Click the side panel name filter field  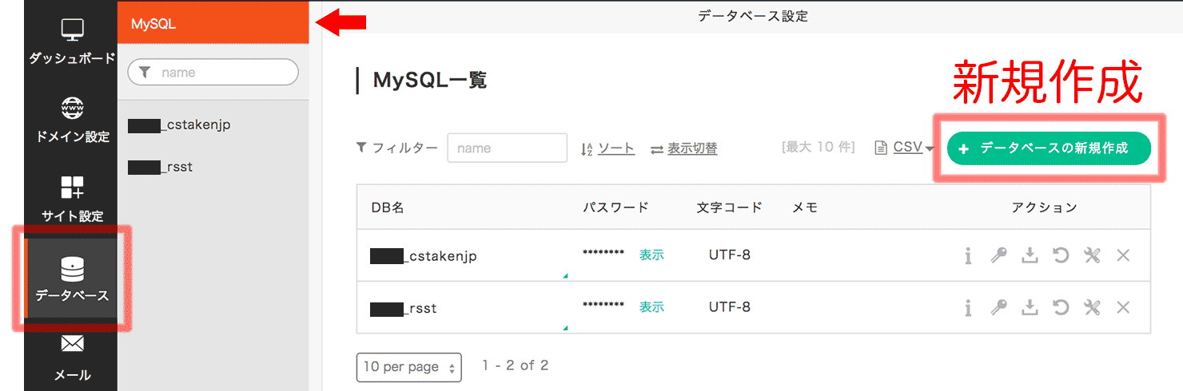click(213, 72)
